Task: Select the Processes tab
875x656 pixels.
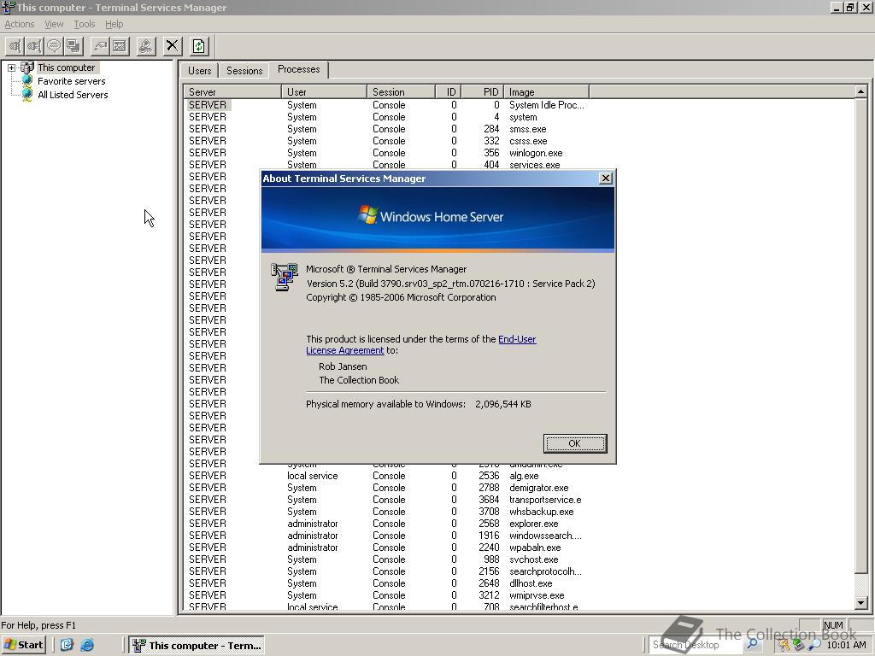Action: (x=299, y=69)
